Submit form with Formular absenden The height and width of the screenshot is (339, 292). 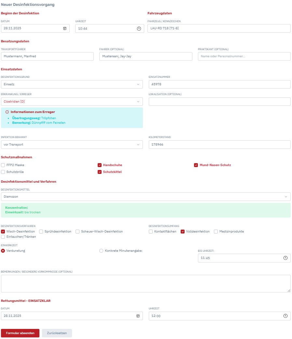(x=20, y=333)
